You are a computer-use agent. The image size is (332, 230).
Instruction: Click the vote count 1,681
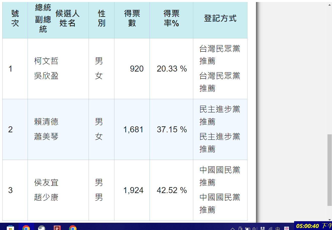click(x=134, y=129)
